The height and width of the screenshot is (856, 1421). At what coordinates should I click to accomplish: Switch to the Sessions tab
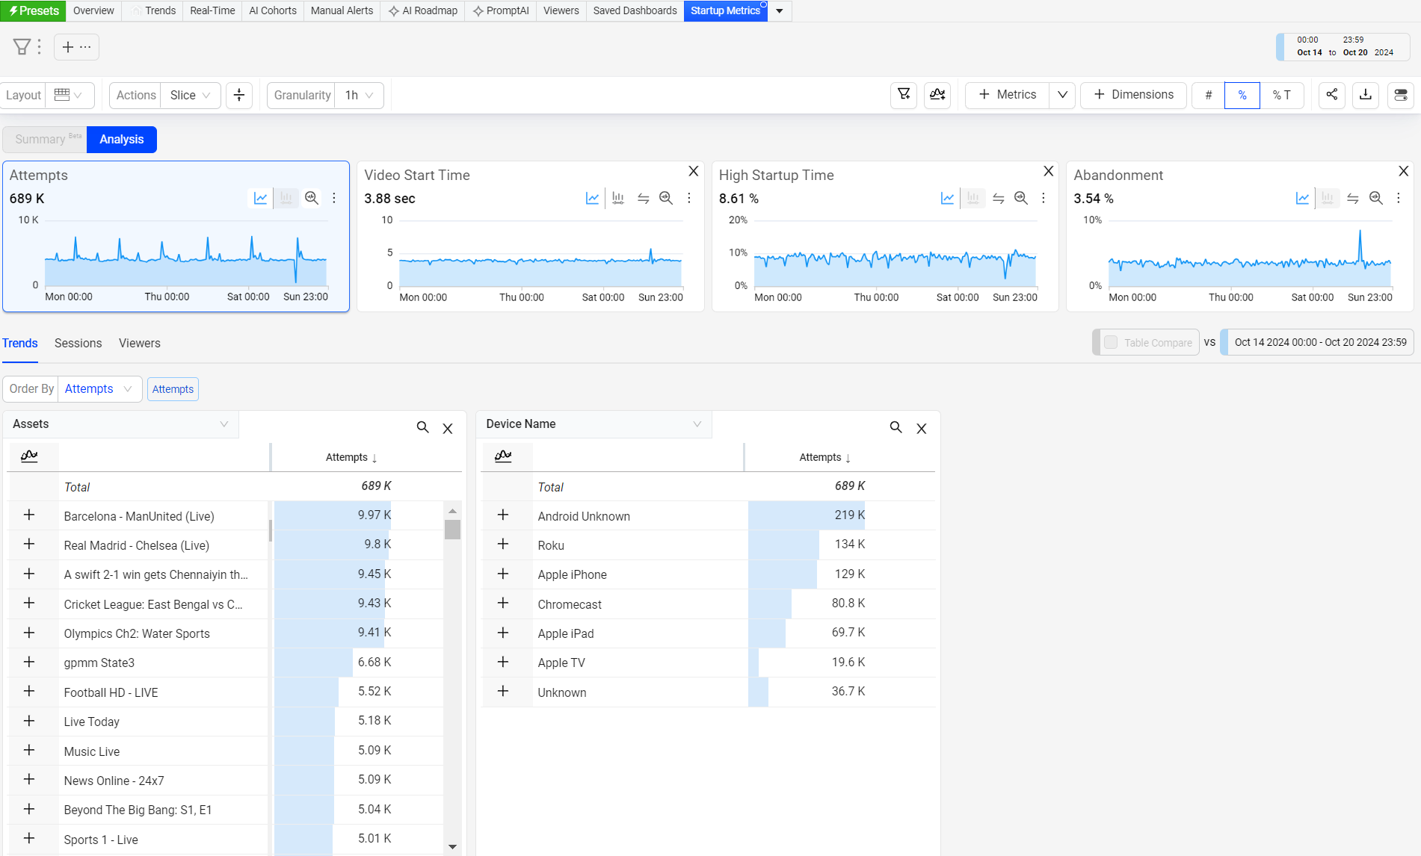tap(78, 343)
